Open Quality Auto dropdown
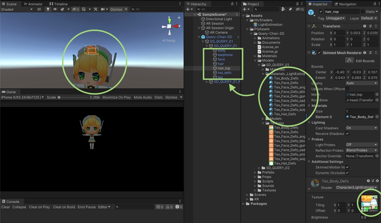The height and width of the screenshot is (223, 381). click(362, 83)
